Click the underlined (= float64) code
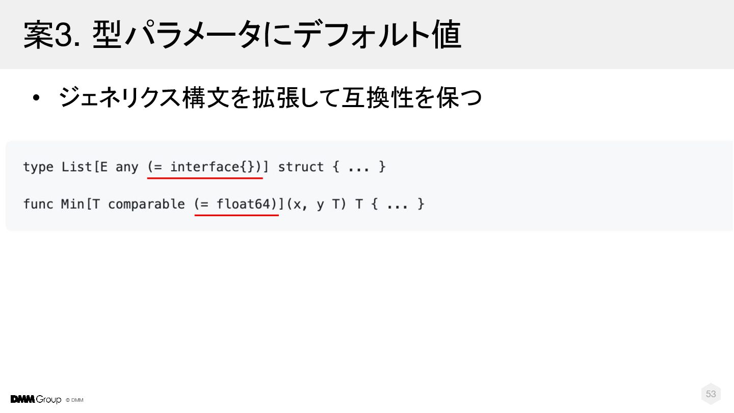The height and width of the screenshot is (413, 734). 236,204
